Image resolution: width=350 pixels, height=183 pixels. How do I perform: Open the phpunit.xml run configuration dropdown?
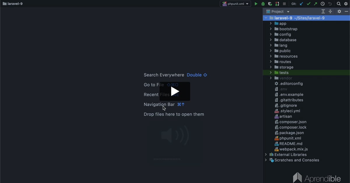(x=235, y=4)
